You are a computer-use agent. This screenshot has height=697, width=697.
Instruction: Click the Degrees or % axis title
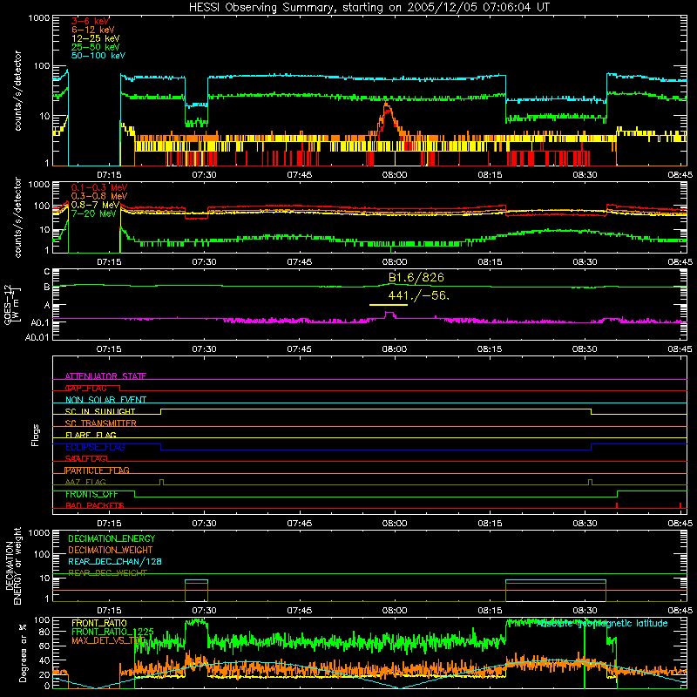(x=23, y=653)
